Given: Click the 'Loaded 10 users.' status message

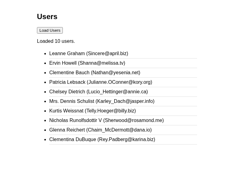Looking at the screenshot, I should (x=56, y=41).
